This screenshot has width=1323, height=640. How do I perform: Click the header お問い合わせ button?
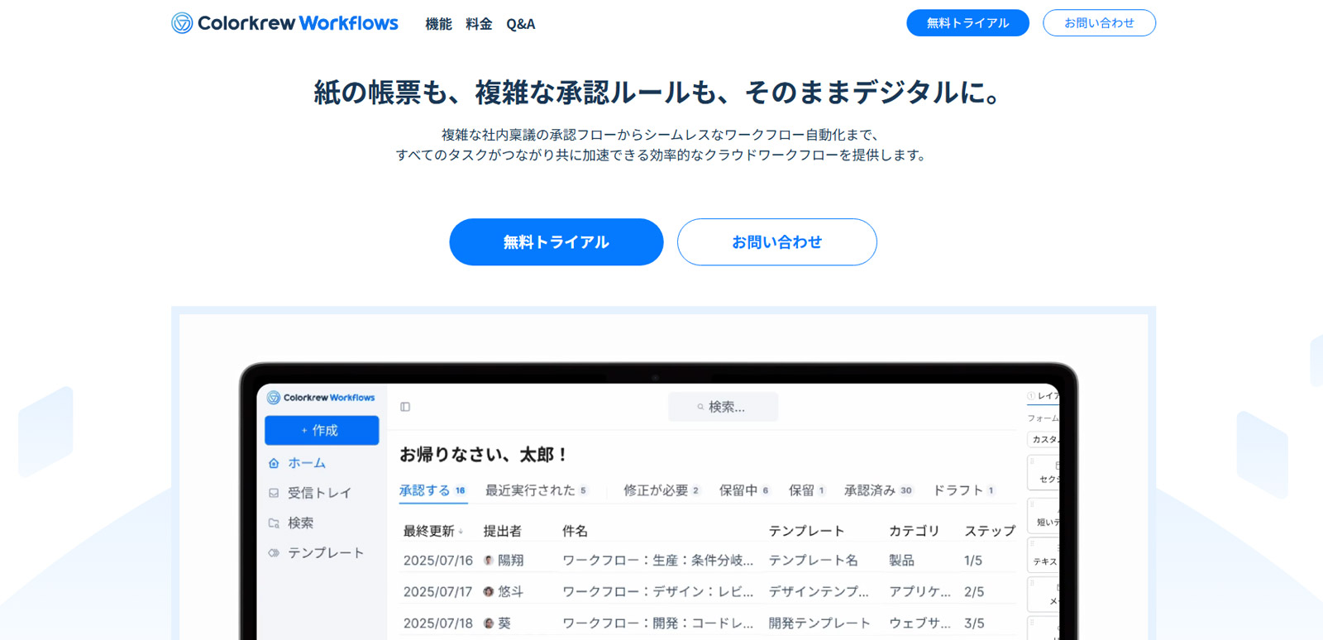coord(1099,23)
